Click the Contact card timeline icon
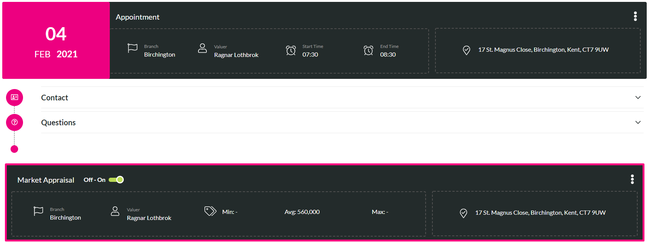The image size is (652, 243). [x=14, y=97]
